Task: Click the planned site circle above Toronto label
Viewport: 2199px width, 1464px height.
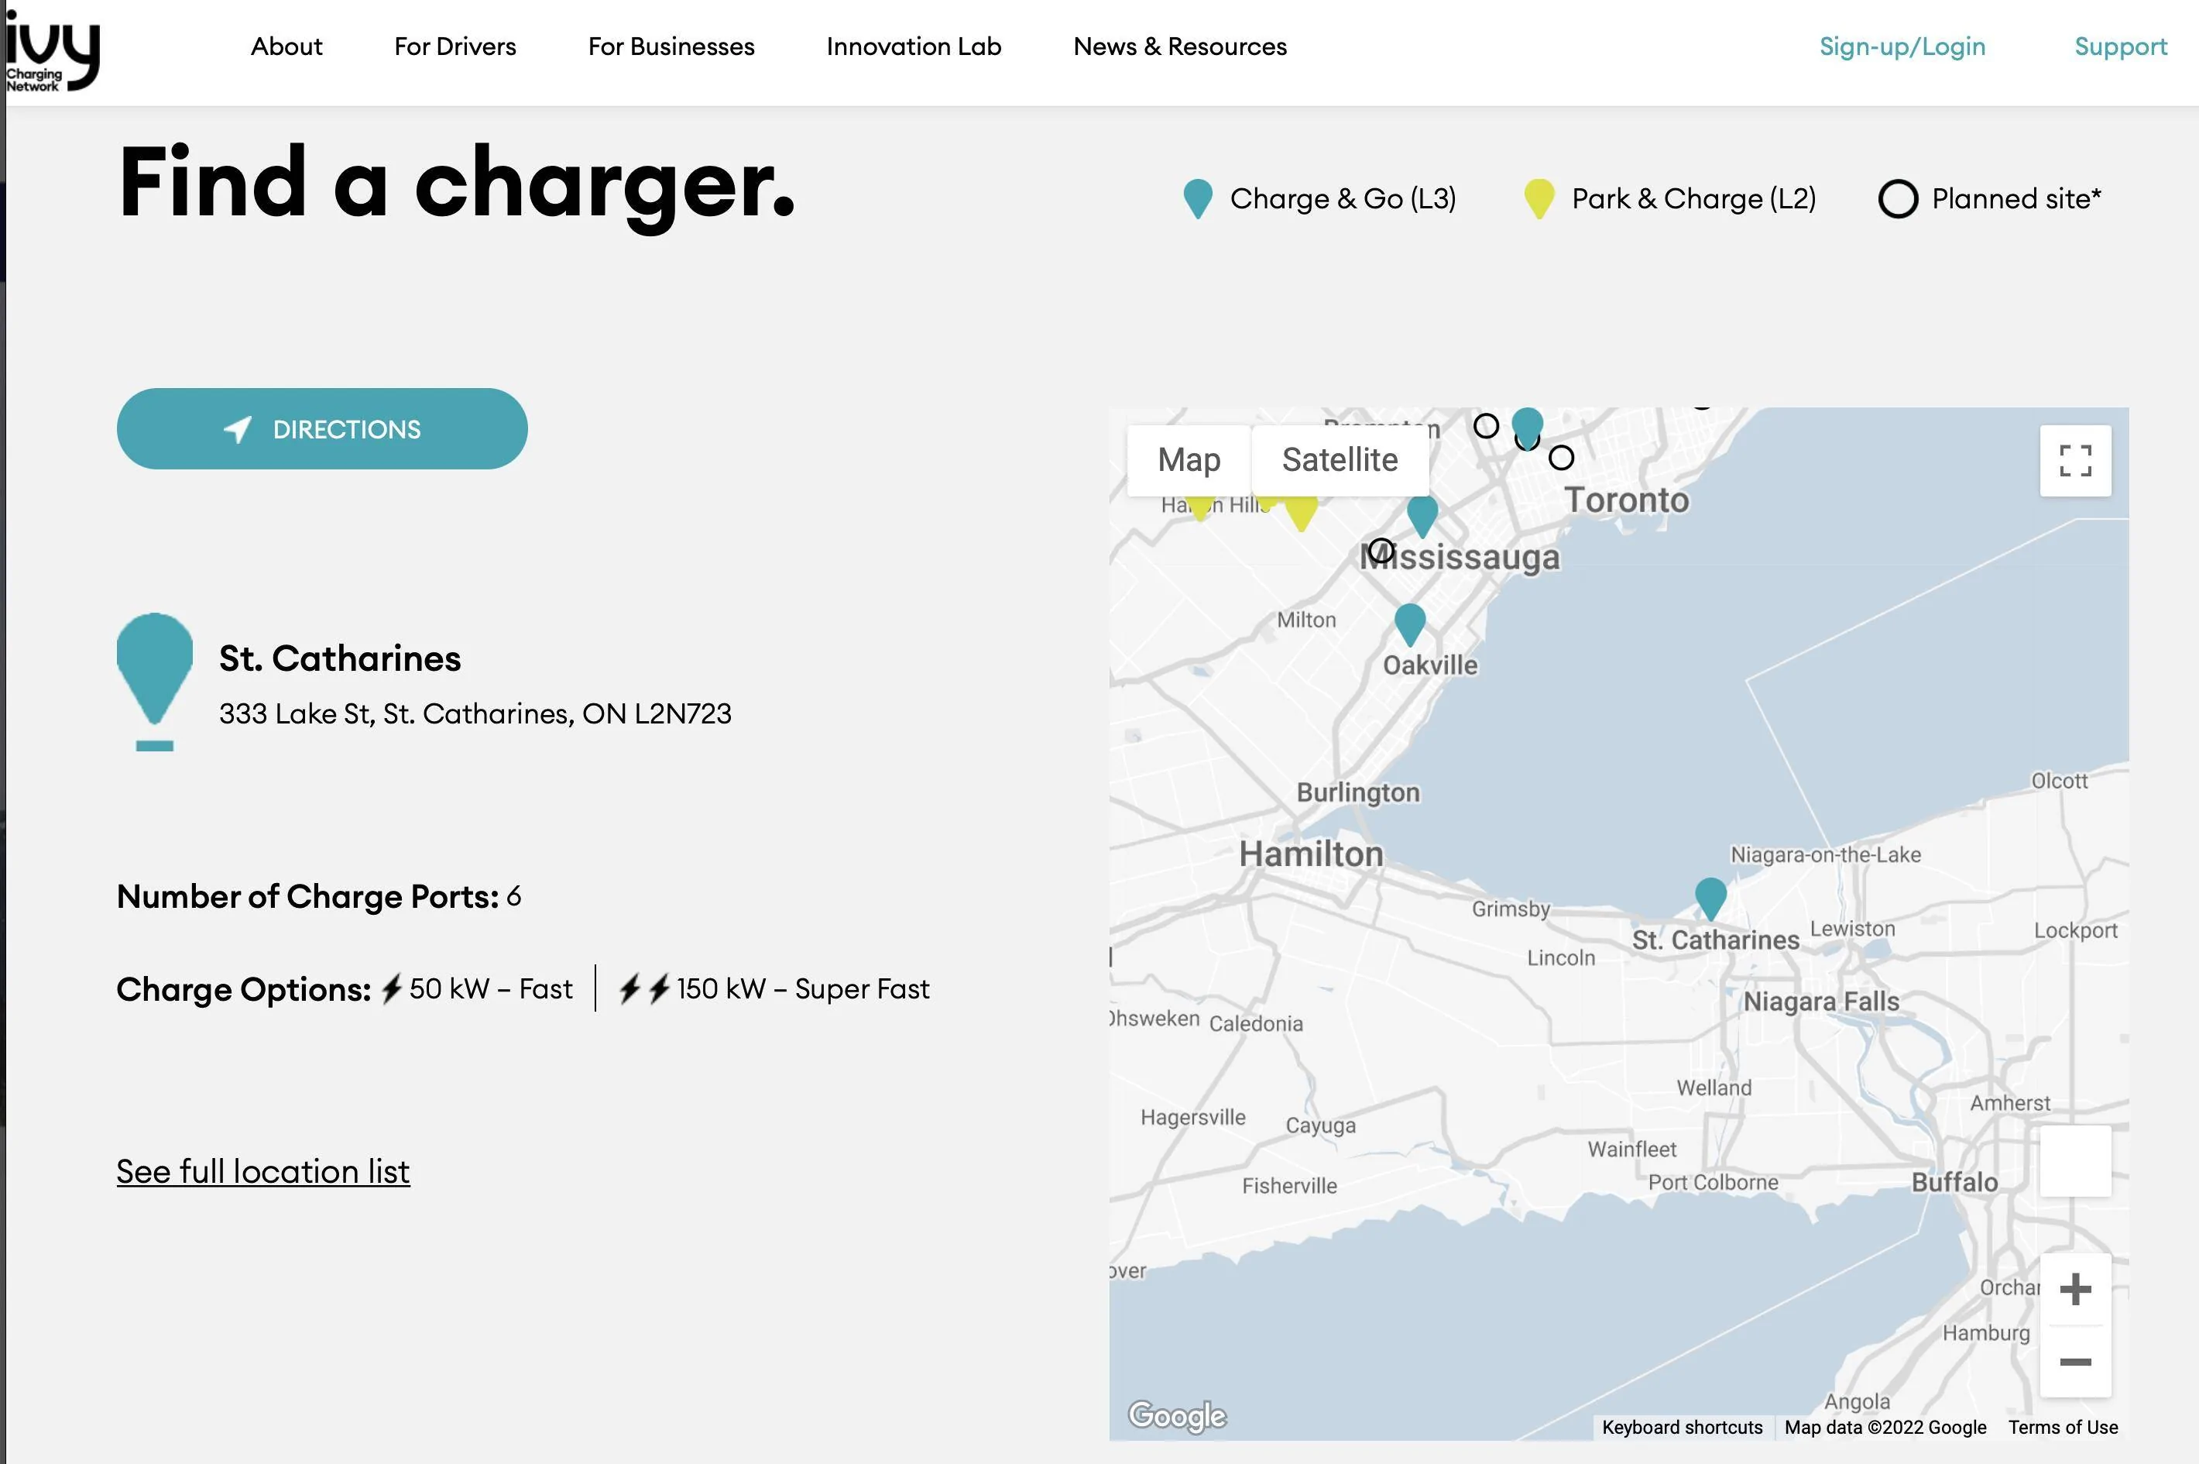Action: point(1560,458)
